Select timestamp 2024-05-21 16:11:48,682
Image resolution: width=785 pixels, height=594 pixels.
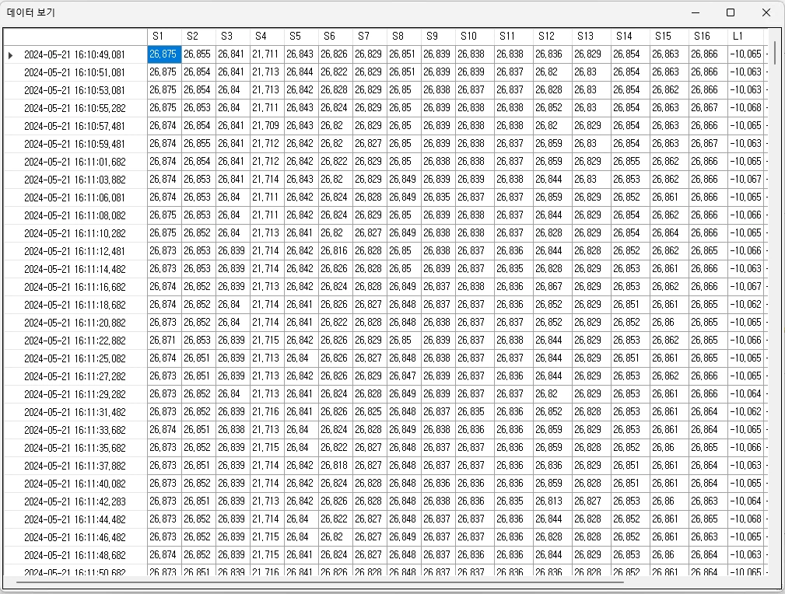pyautogui.click(x=75, y=556)
